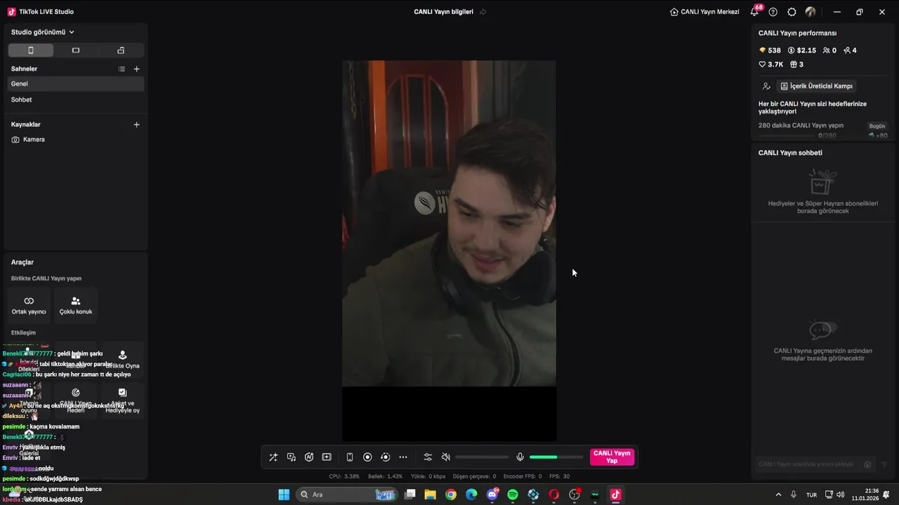Open the beauty effects magic wand tool

(x=273, y=457)
